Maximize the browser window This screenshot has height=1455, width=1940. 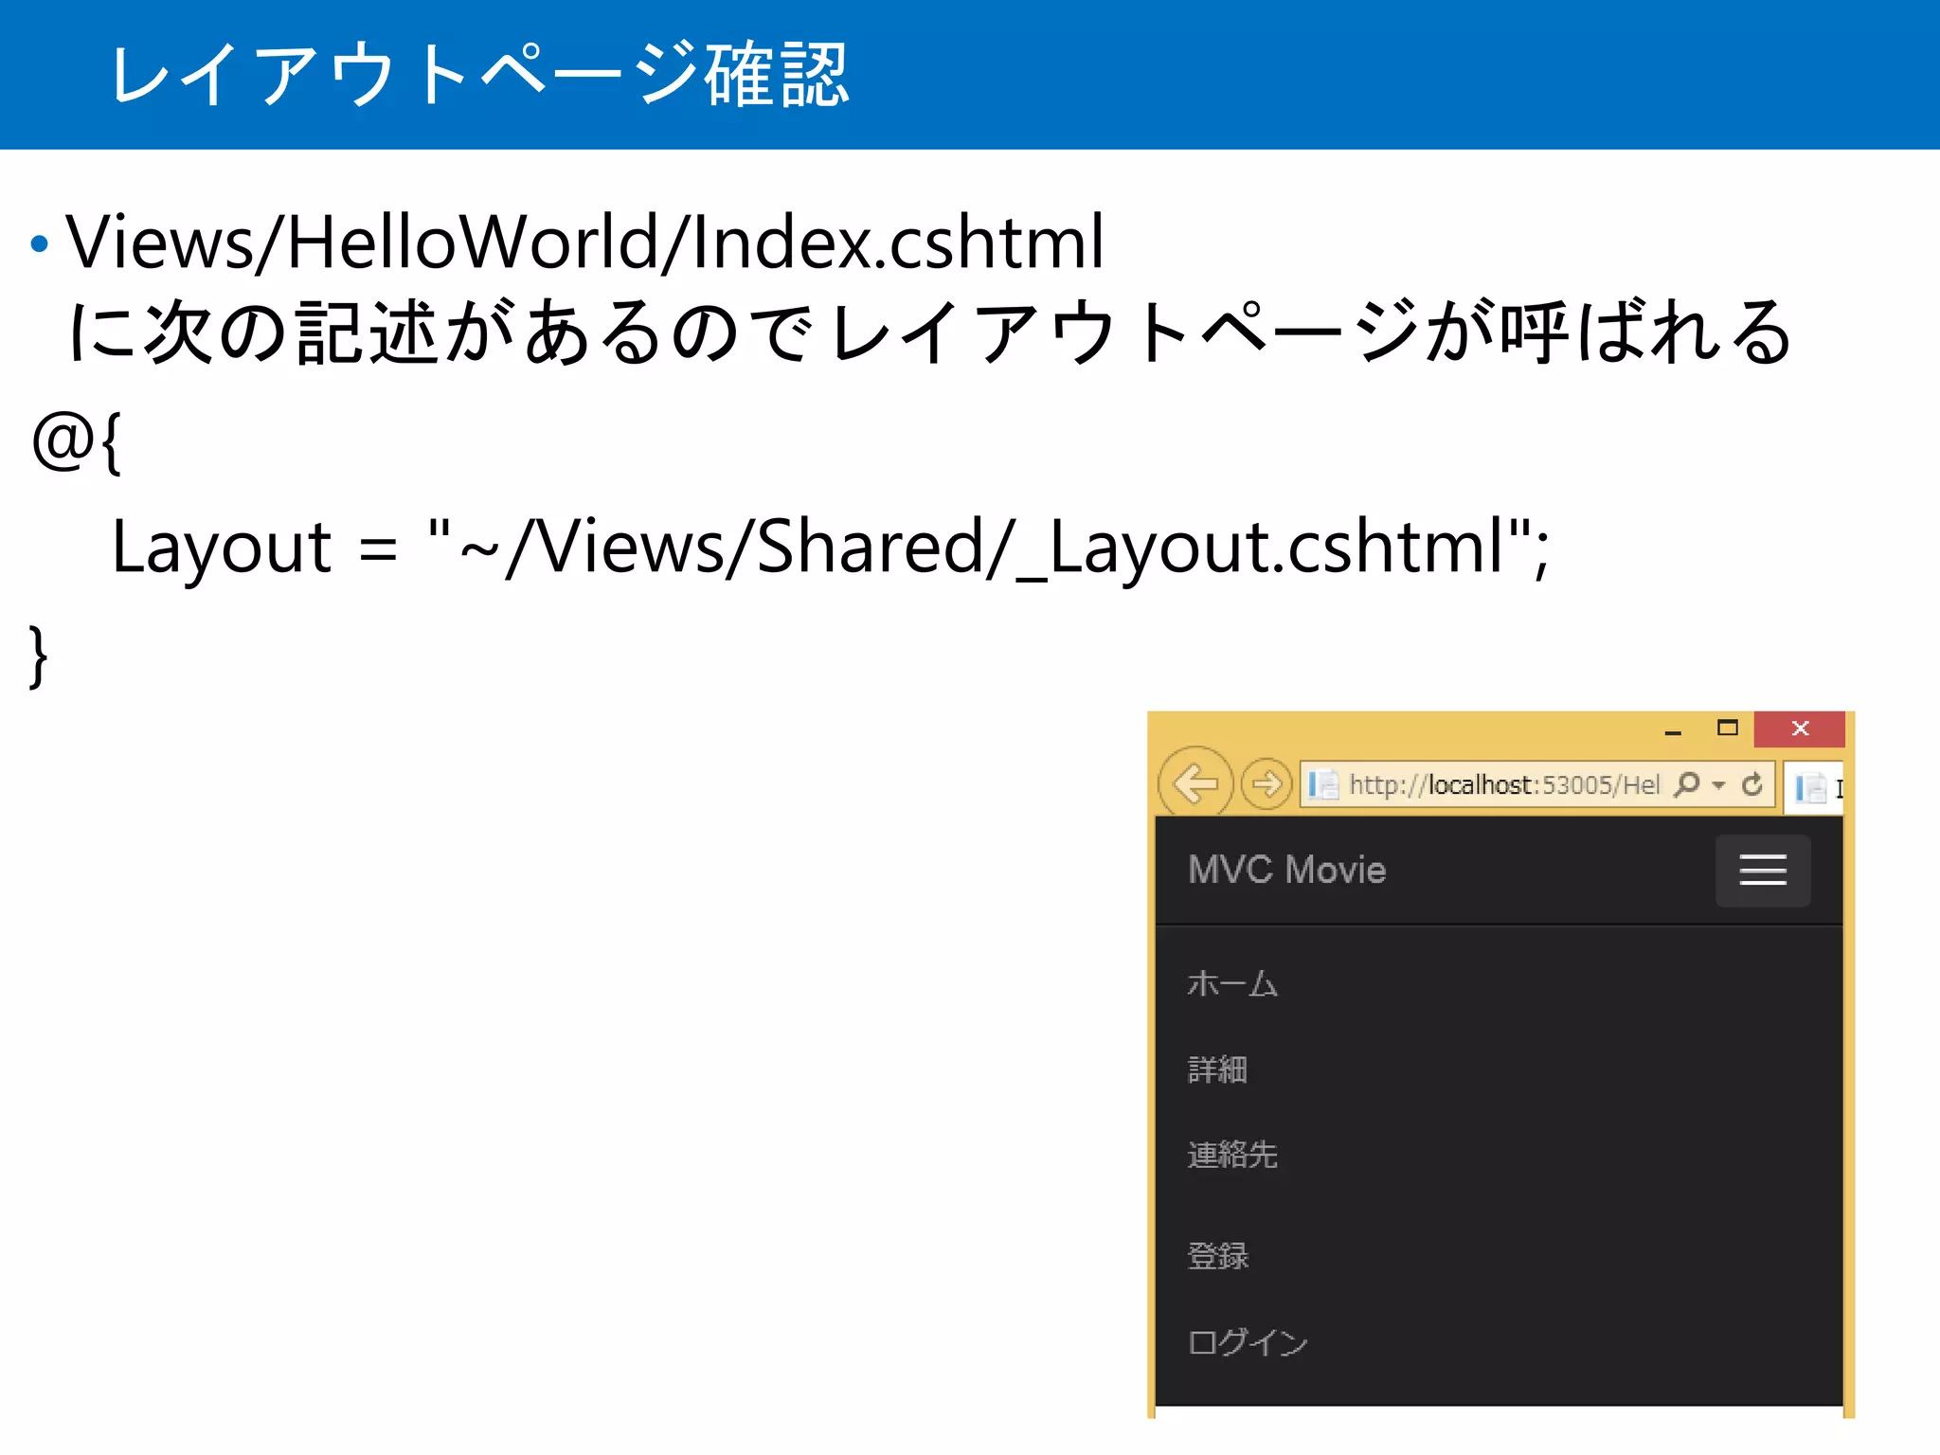click(1728, 727)
